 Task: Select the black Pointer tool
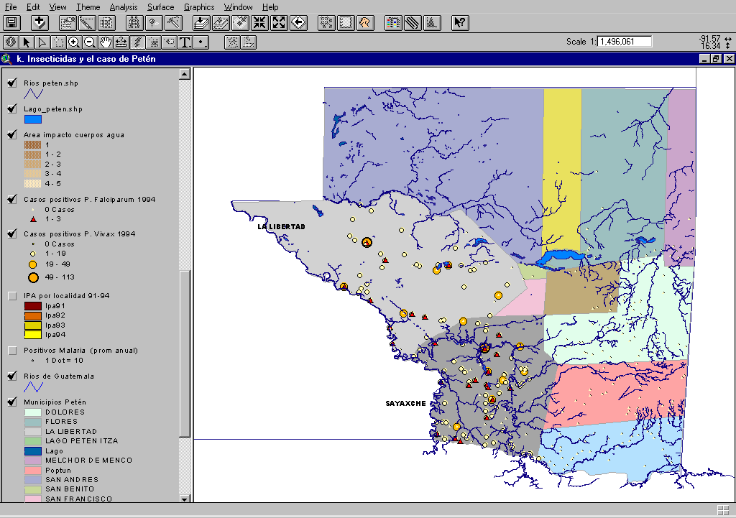[x=27, y=42]
